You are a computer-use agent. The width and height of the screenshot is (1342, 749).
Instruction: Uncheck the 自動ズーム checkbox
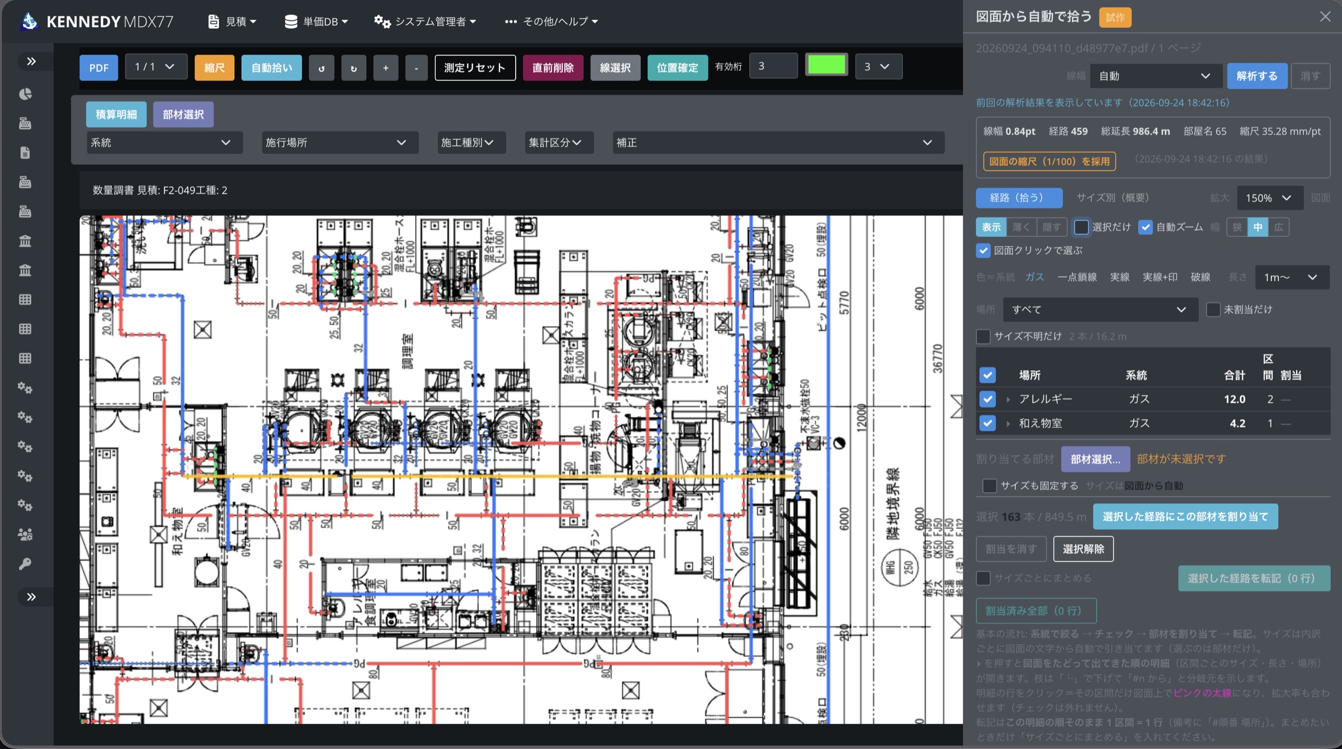(x=1145, y=227)
